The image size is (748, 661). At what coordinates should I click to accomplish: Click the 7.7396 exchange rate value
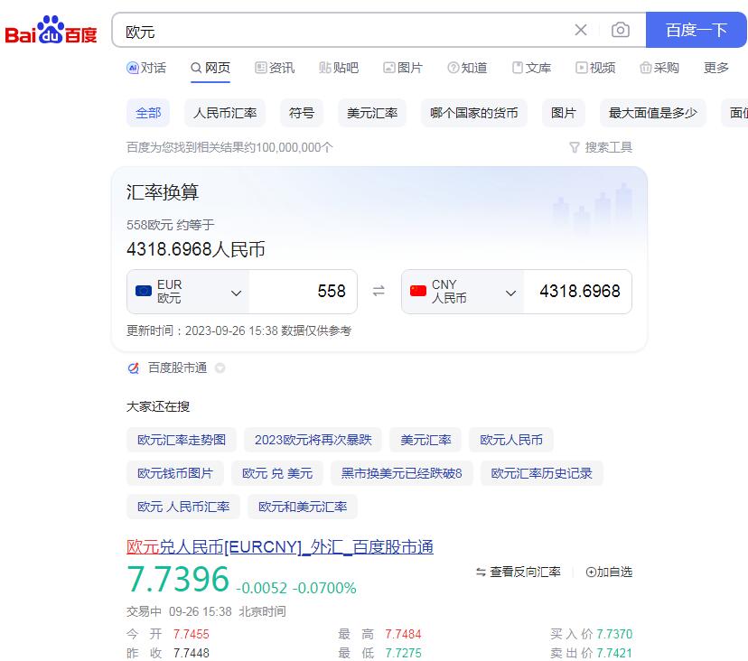pos(178,579)
